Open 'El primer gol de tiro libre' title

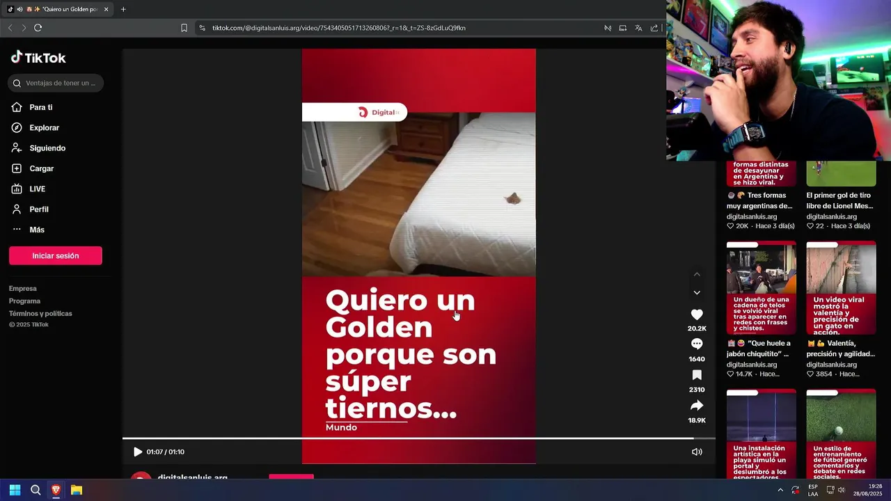pos(839,200)
